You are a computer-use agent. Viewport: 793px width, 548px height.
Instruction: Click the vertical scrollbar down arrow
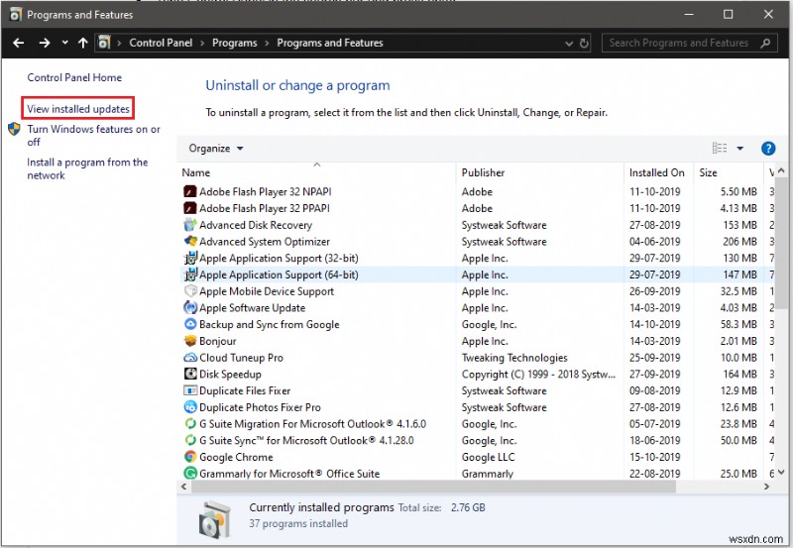point(782,473)
